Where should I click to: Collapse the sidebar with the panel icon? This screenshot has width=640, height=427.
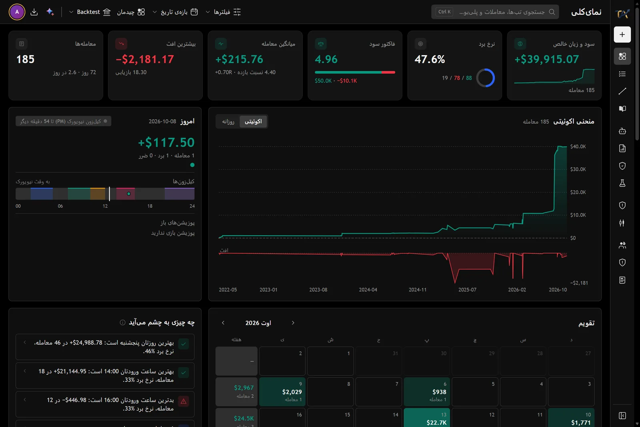[622, 415]
